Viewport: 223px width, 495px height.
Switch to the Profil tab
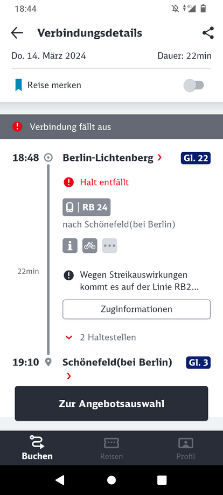coord(186,448)
